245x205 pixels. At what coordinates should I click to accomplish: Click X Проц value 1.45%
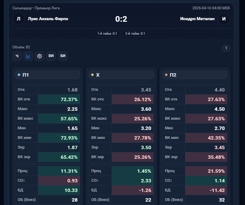[x=144, y=171]
